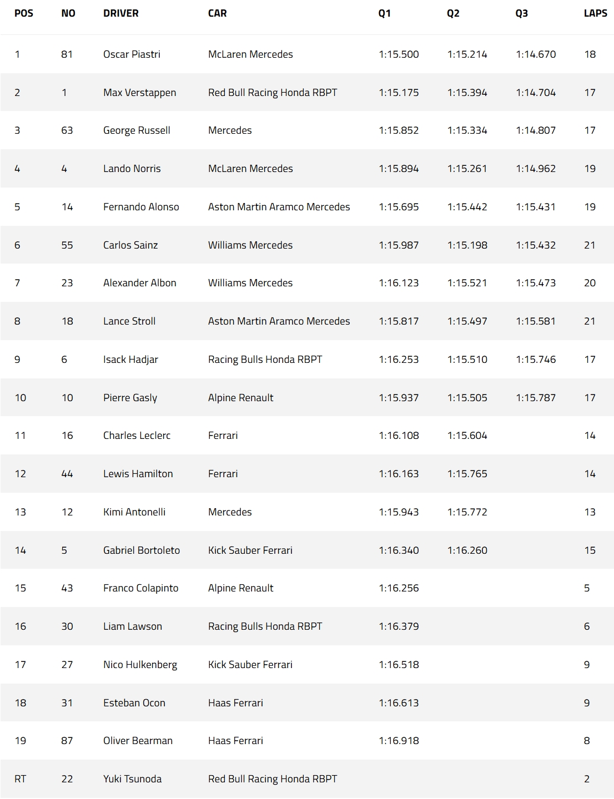Select Piastri's Q3 time 1:14.670
This screenshot has width=614, height=799.
click(x=535, y=54)
